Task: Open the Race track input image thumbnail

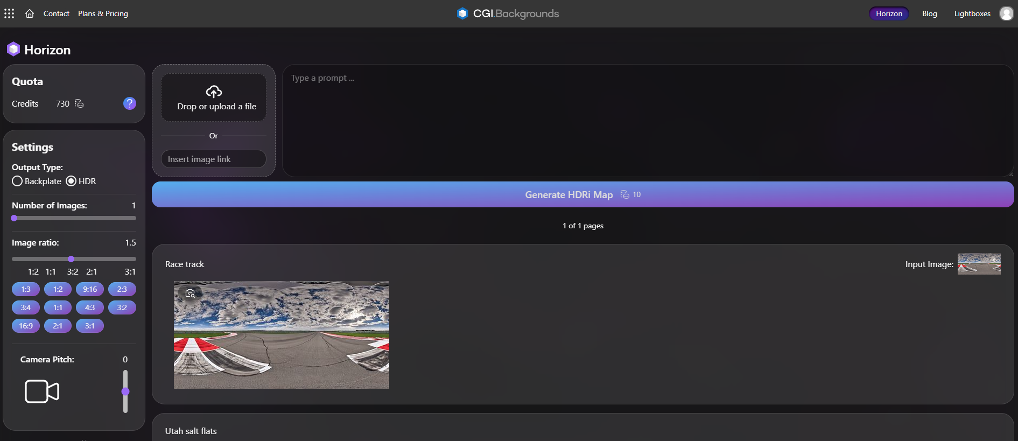Action: (979, 264)
